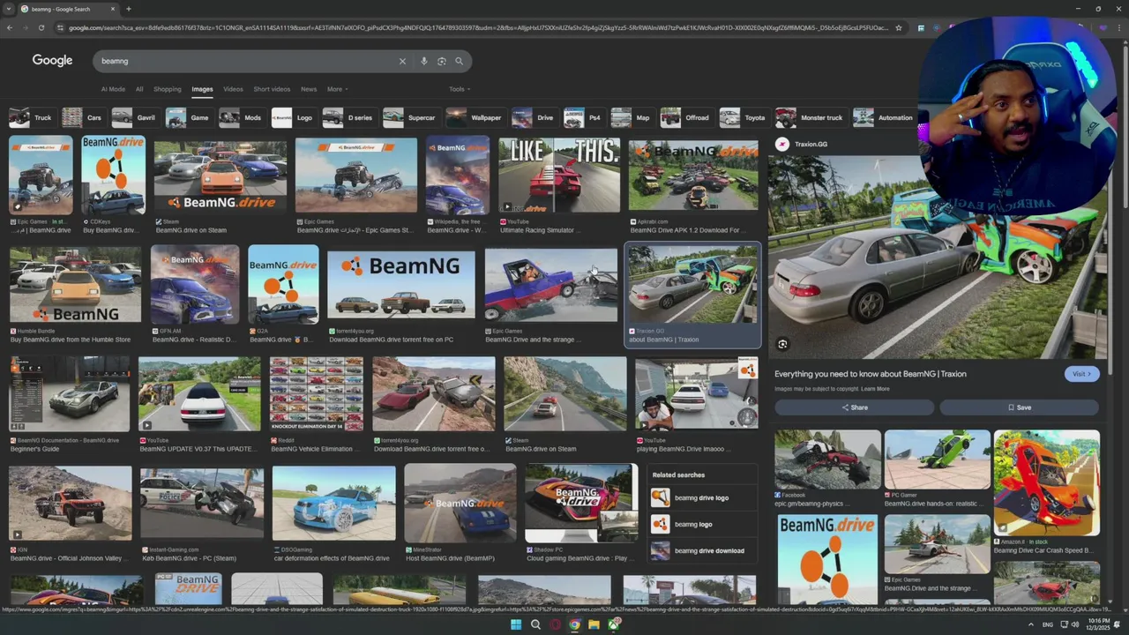Viewport: 1129px width, 635px height.
Task: Filter by the Ps4 chip
Action: click(x=583, y=117)
